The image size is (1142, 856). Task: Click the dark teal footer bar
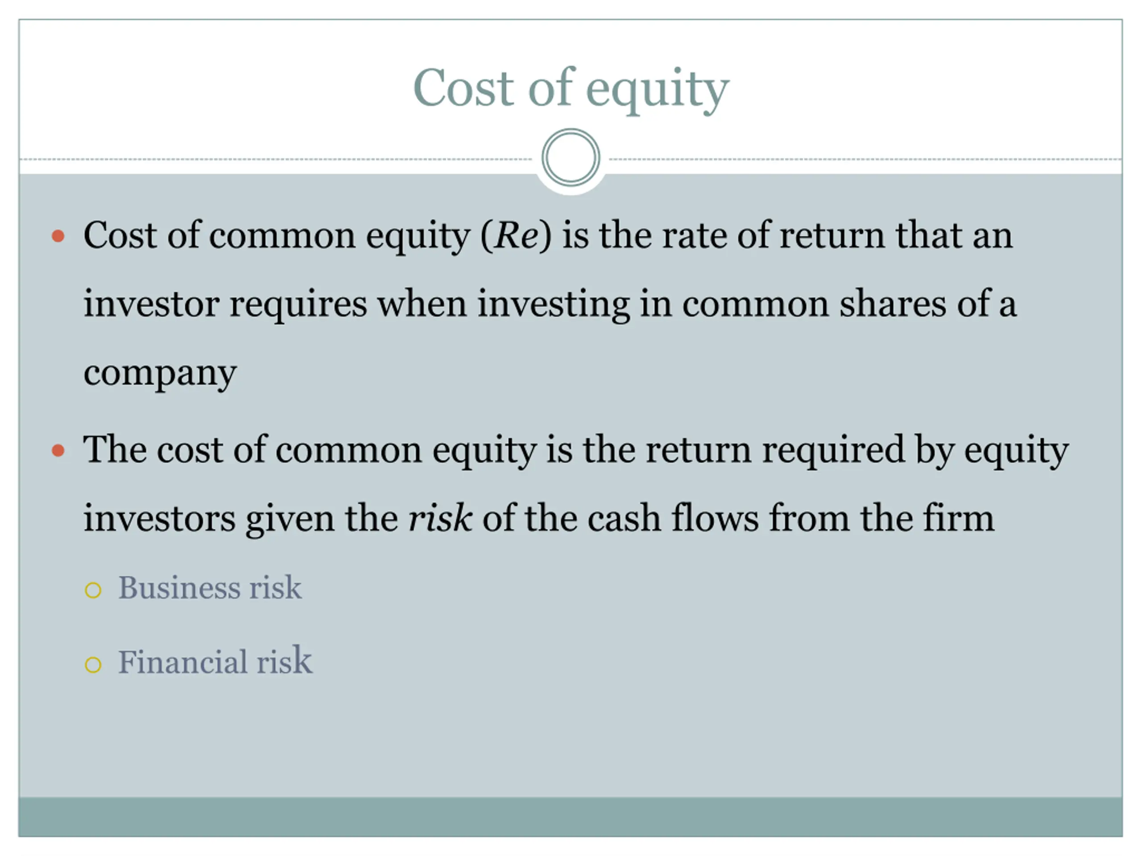571,817
